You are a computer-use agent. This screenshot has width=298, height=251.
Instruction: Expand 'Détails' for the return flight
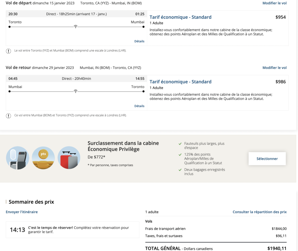[139, 106]
